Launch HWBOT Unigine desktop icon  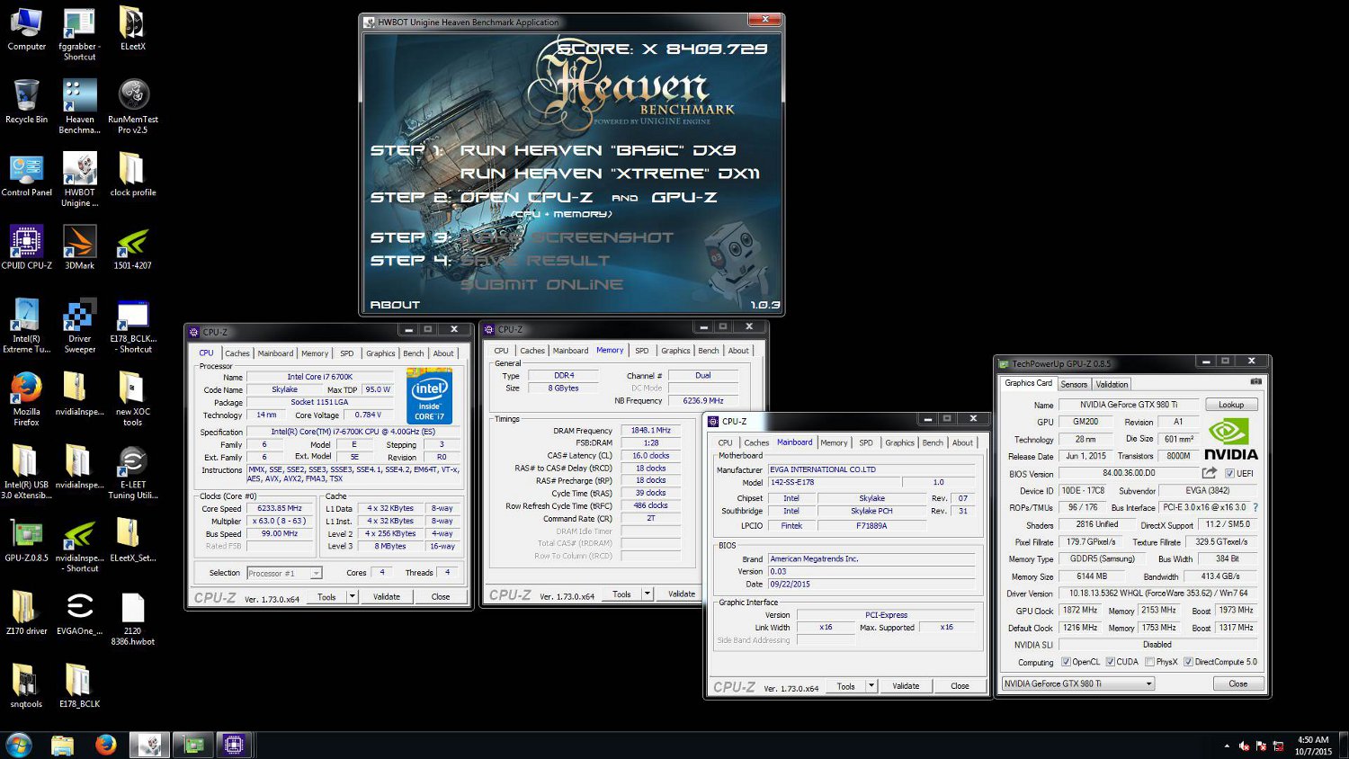(79, 181)
